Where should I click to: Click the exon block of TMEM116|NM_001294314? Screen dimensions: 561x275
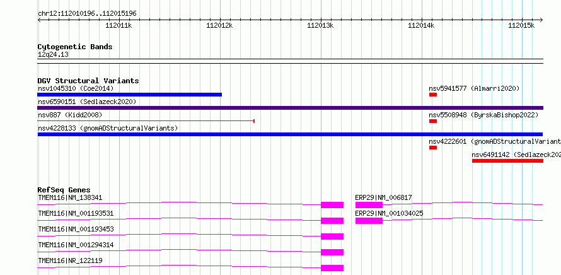pyautogui.click(x=332, y=252)
